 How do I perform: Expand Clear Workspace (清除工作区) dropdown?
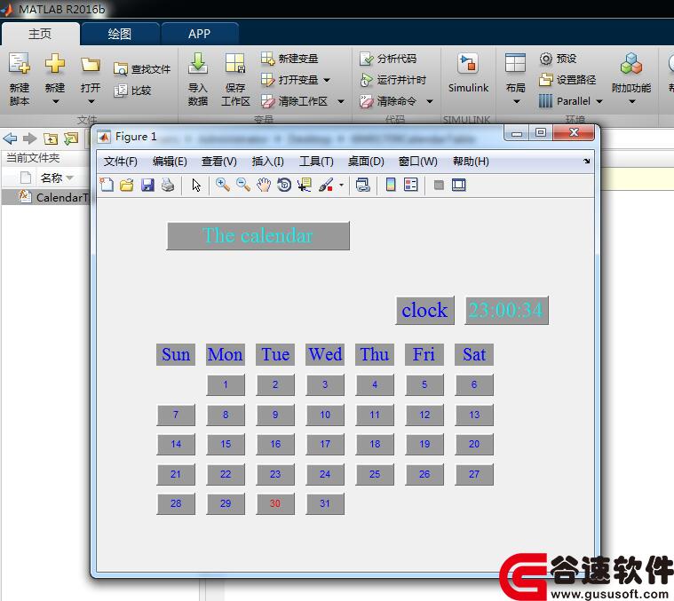pos(341,101)
